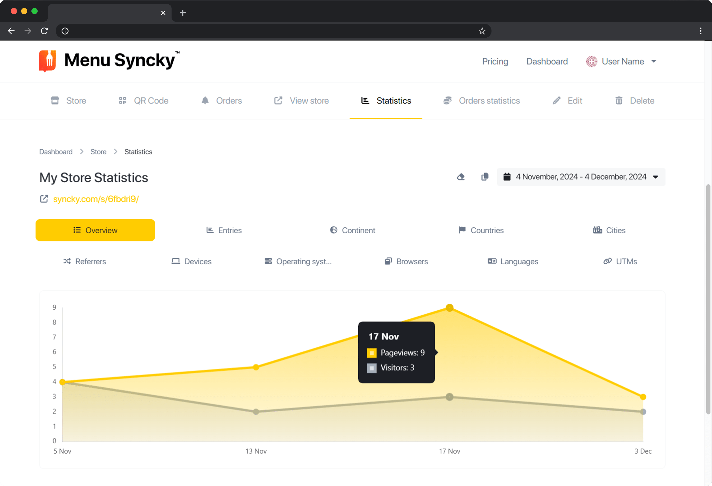This screenshot has width=712, height=486.
Task: Click the external link icon before syncky URL
Action: [44, 199]
